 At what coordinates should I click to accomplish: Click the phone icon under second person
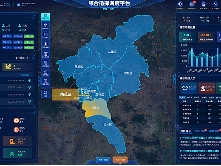click(20, 30)
